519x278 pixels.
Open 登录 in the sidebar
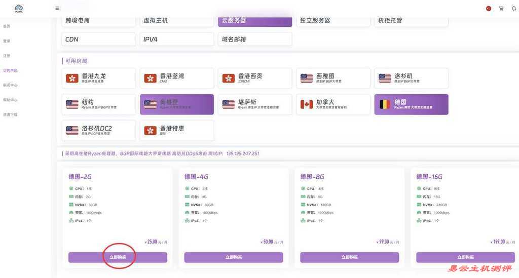click(x=7, y=41)
